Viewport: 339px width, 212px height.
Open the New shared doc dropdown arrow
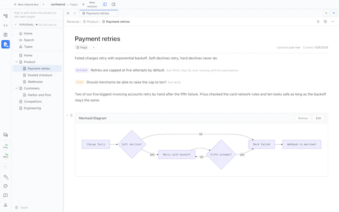43,4
